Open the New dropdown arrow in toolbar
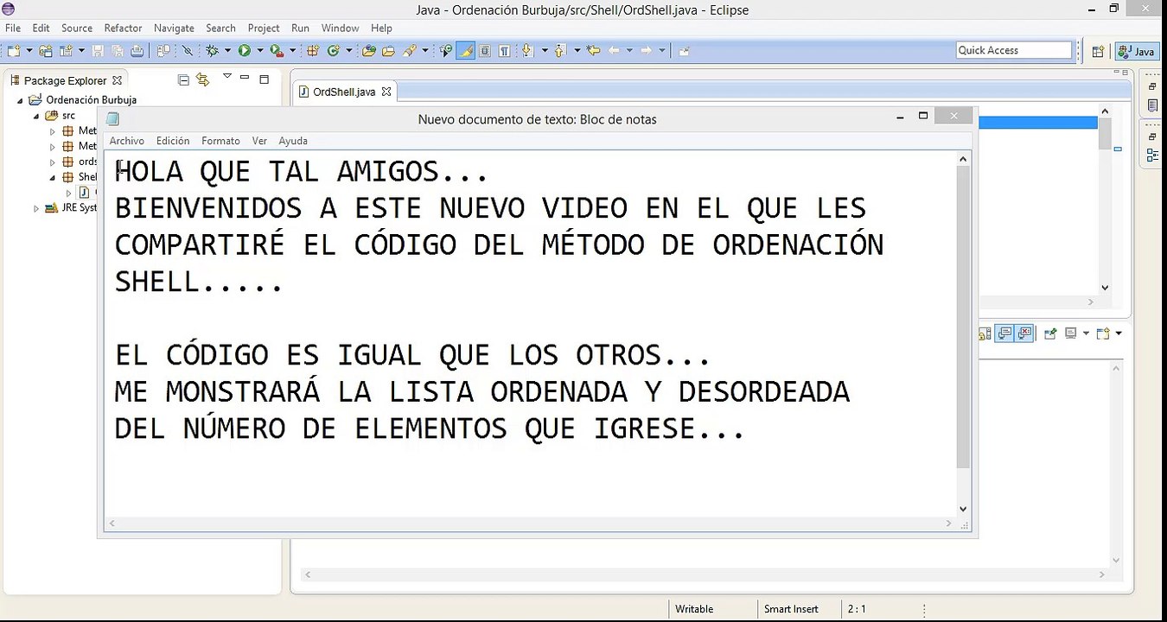The height and width of the screenshot is (622, 1167). point(29,51)
